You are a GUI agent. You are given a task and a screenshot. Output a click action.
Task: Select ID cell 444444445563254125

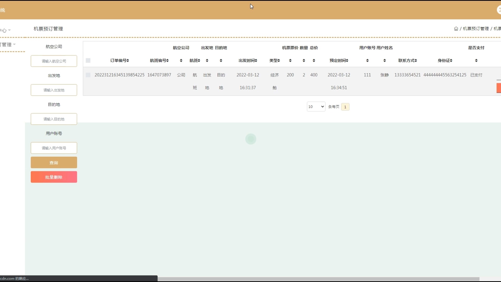pyautogui.click(x=445, y=75)
